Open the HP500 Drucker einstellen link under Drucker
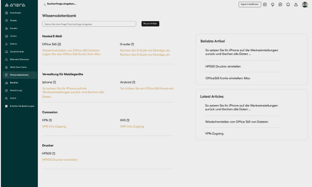 click(60, 160)
